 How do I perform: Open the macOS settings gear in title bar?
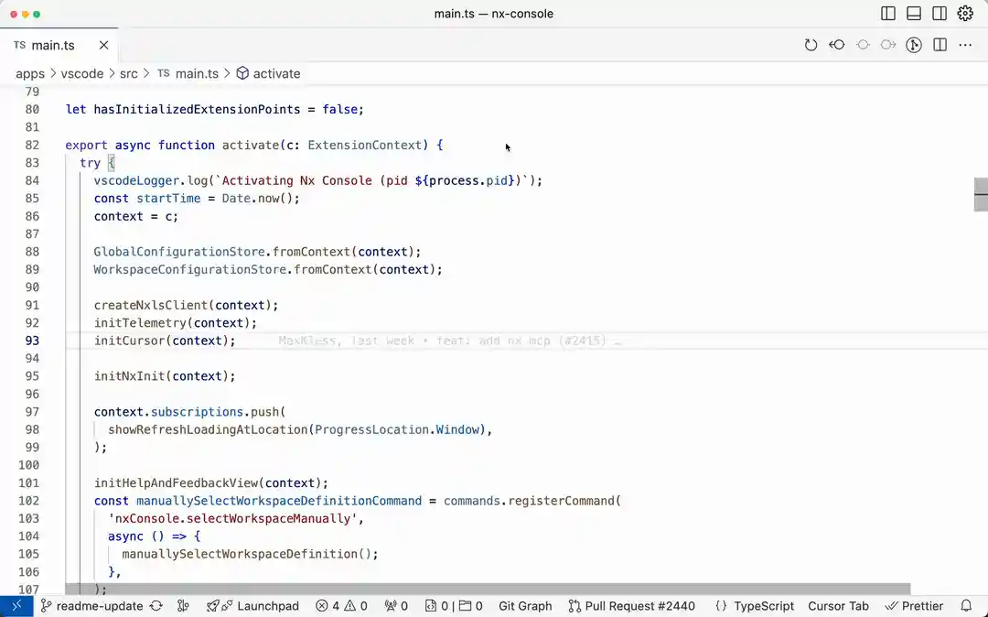(965, 13)
